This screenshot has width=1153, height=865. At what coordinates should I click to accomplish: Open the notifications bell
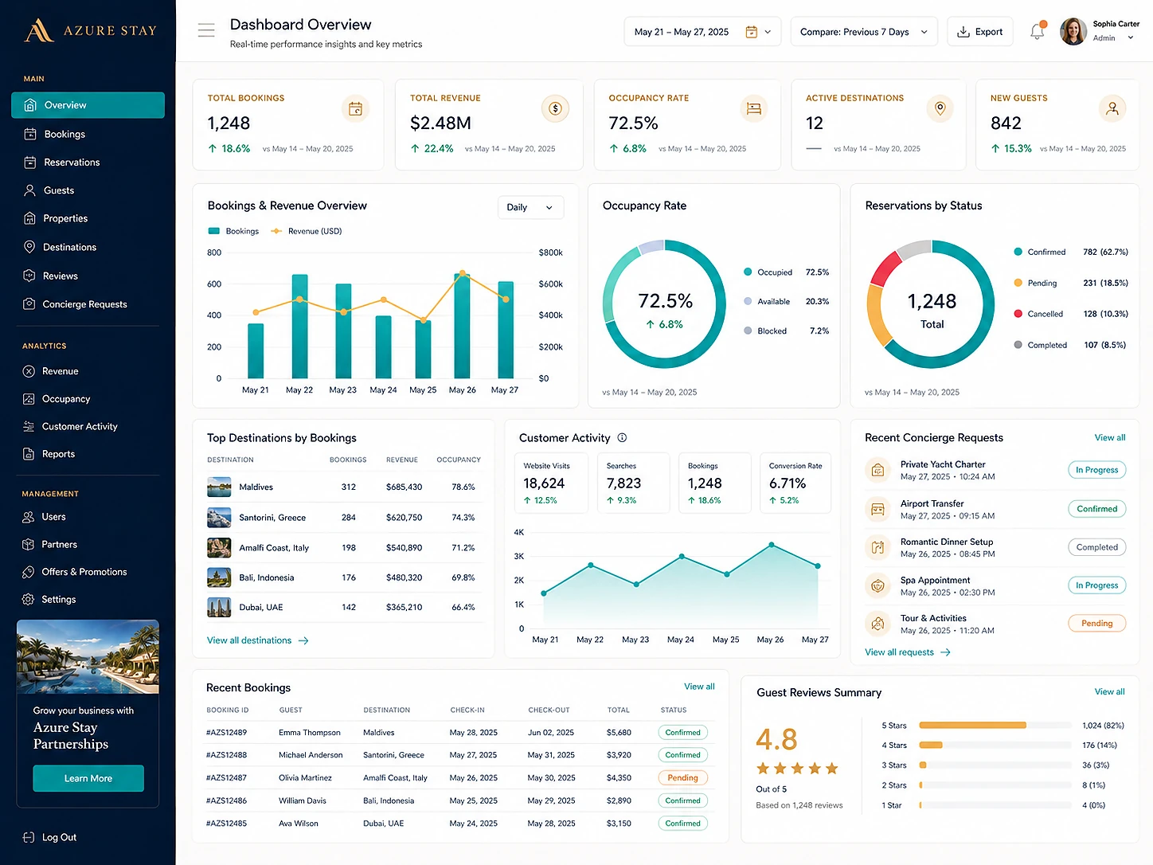(1037, 31)
